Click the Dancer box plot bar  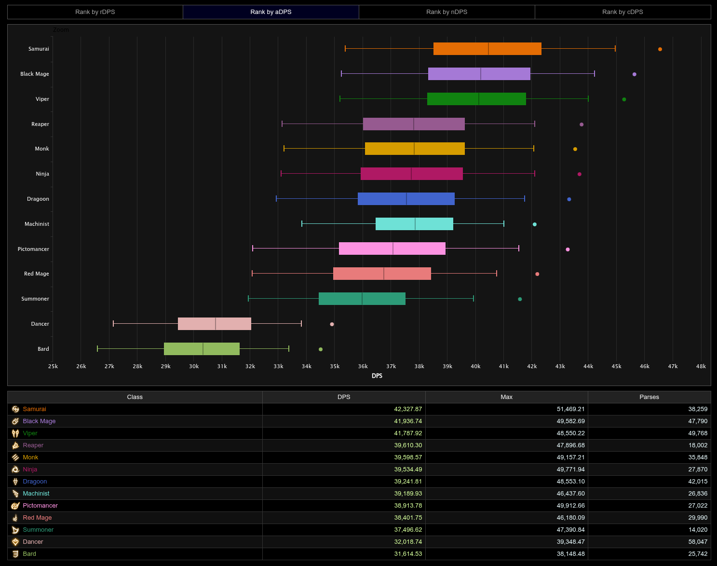point(215,324)
